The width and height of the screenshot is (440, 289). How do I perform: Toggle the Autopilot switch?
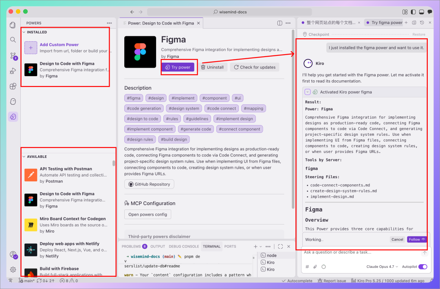point(422,267)
